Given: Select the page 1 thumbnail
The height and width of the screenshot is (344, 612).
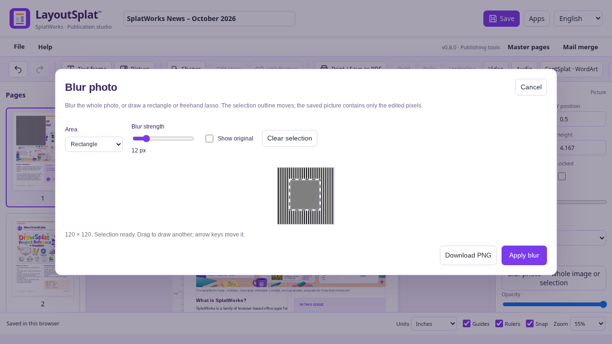Looking at the screenshot, I should (43, 157).
